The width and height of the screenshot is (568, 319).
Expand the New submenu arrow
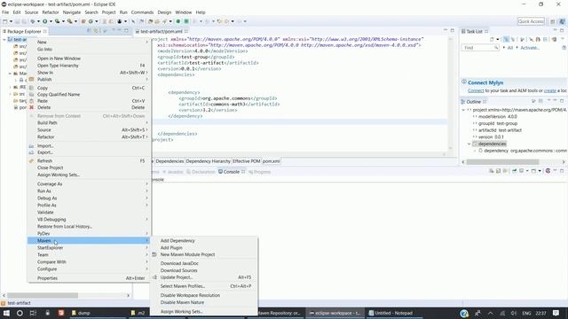[146, 43]
